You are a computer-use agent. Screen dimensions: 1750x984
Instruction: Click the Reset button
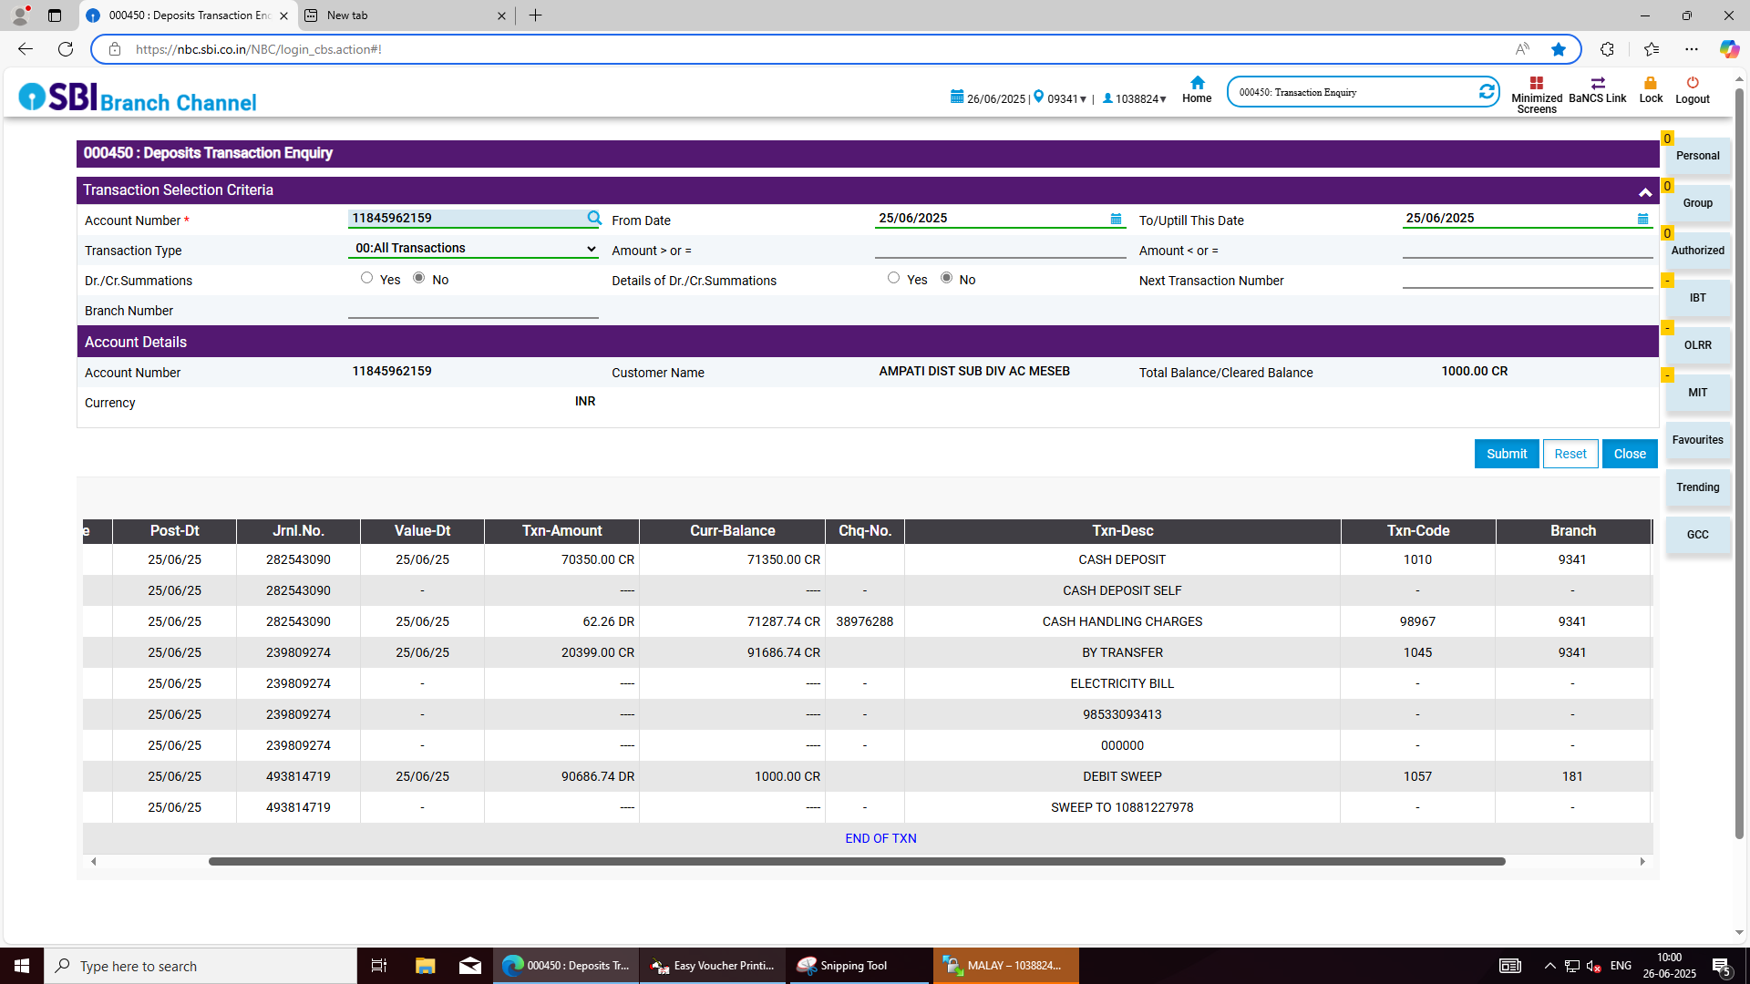point(1570,454)
